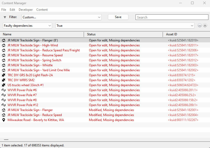Image resolution: width=210 pixels, height=148 pixels.
Task: Open the Content menu
Action: pos(42,10)
